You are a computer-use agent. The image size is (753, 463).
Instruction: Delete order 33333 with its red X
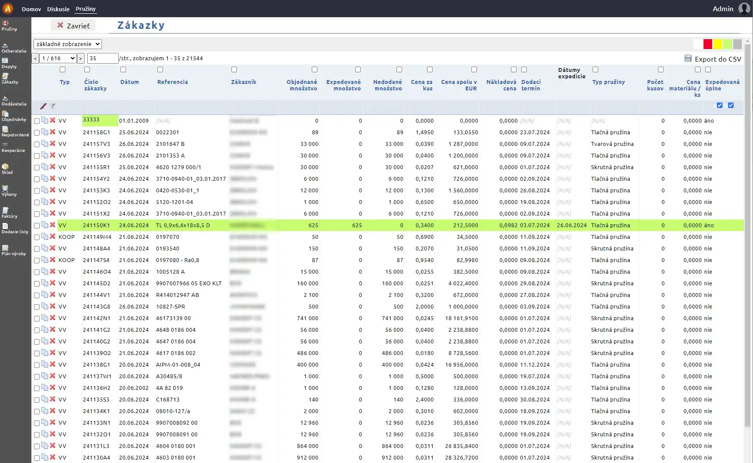point(52,120)
